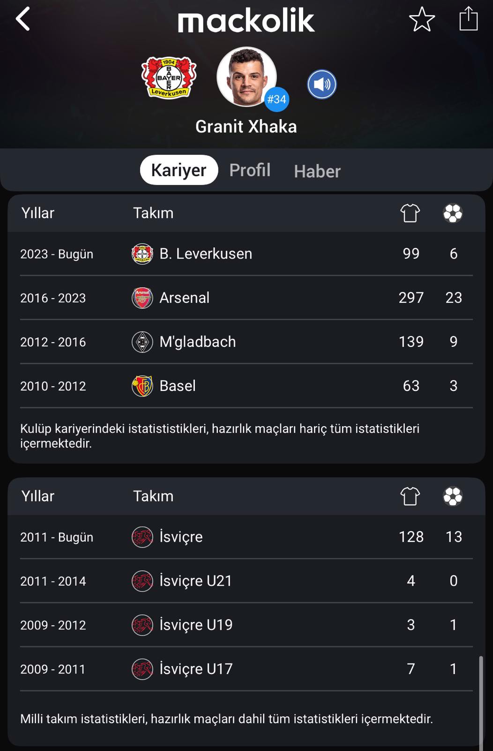This screenshot has height=751, width=493.
Task: Tap the goals ball icon in national table
Action: click(x=453, y=497)
